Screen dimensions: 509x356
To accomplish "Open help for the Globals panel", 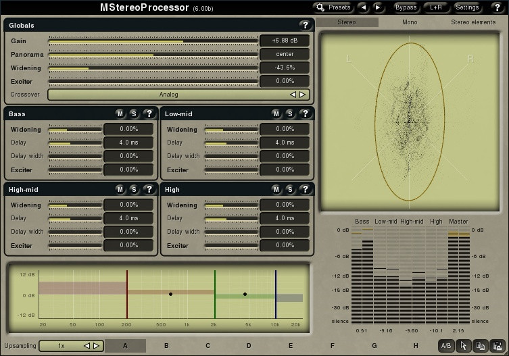I will pos(305,25).
